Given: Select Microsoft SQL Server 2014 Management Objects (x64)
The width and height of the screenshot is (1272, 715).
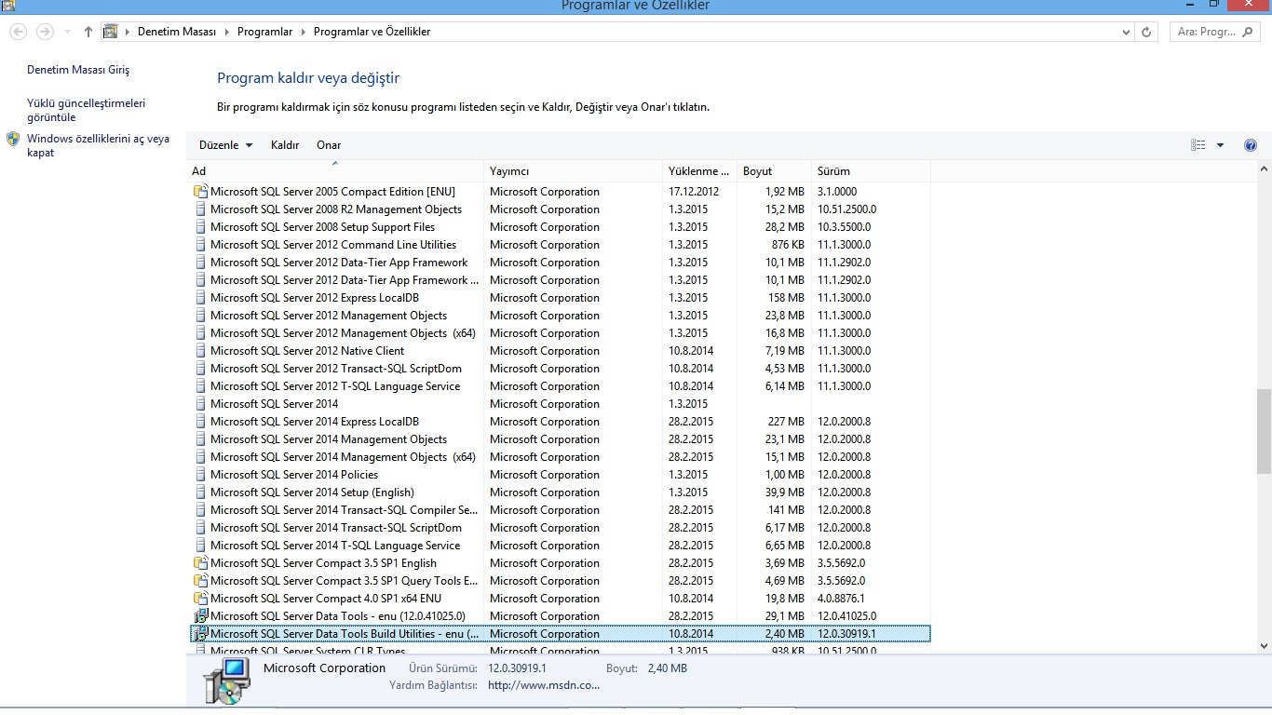Looking at the screenshot, I should tap(560, 457).
